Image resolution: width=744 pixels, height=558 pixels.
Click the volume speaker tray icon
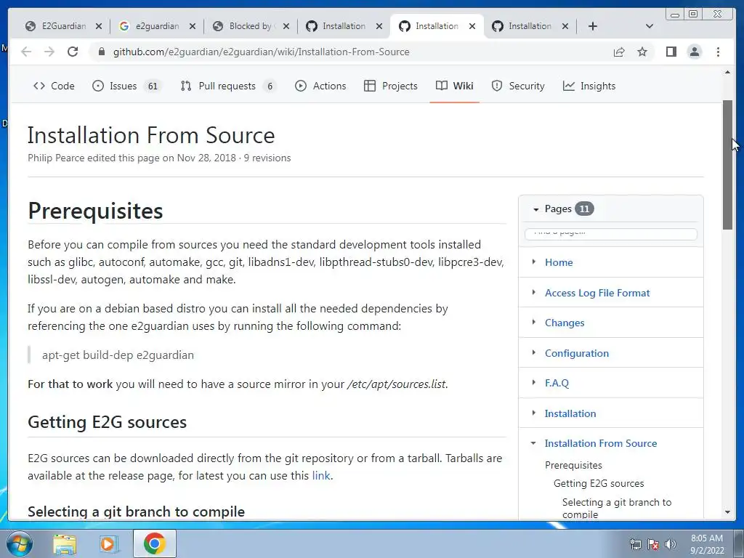coord(670,544)
